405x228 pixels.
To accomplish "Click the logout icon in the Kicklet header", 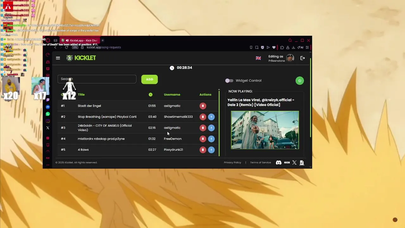I will (x=302, y=58).
